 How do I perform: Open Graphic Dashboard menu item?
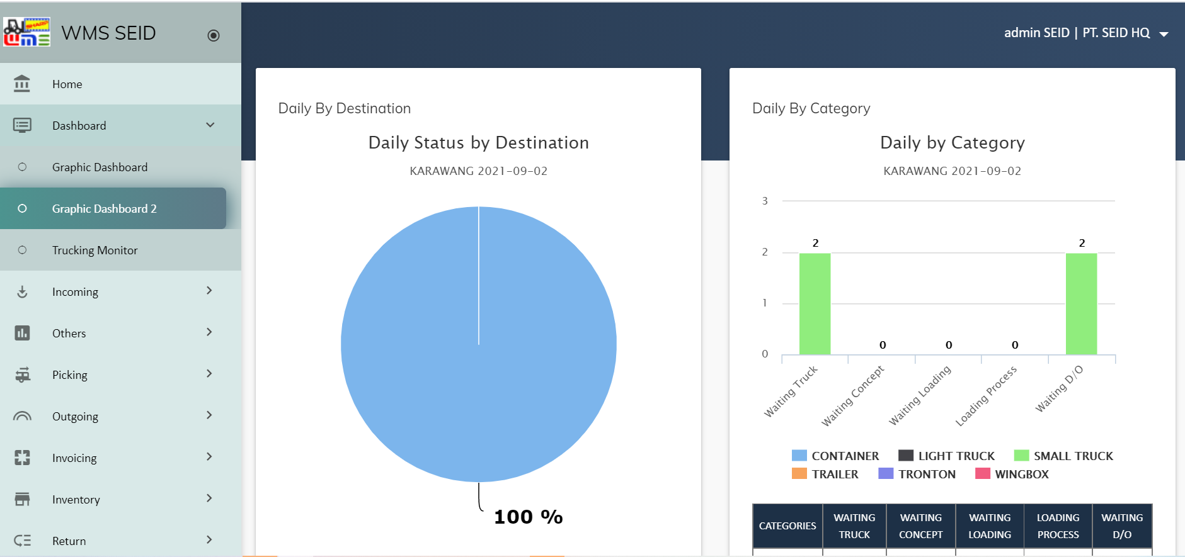click(x=100, y=167)
